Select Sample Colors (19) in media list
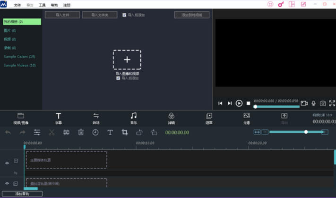Image resolution: width=336 pixels, height=198 pixels. 19,57
